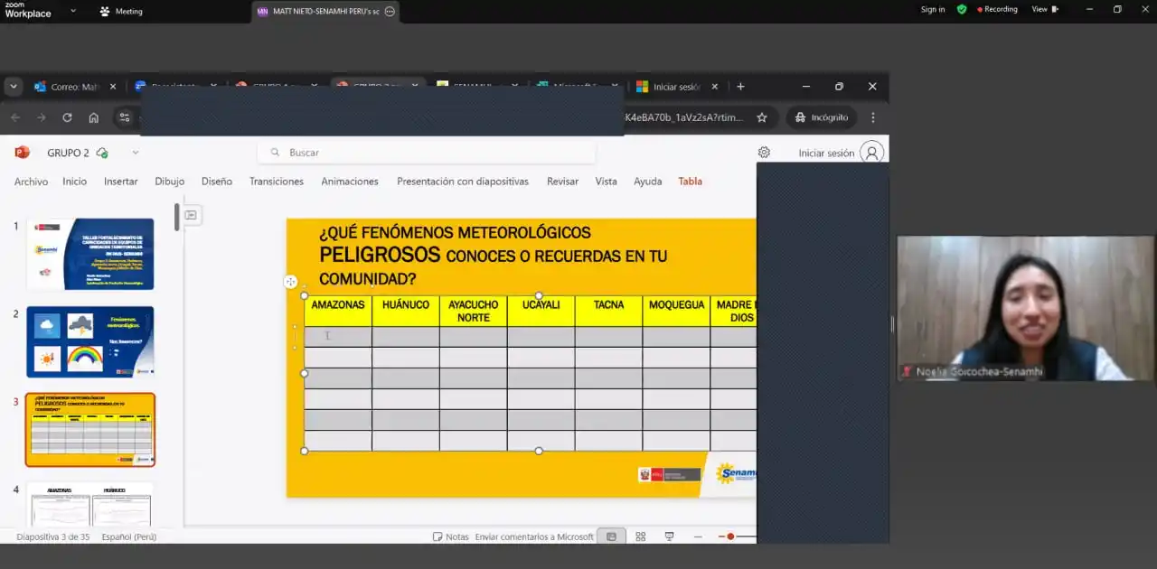Screen dimensions: 1157x569
Task: Close the Iniciar sesión browser tab
Action: (714, 87)
